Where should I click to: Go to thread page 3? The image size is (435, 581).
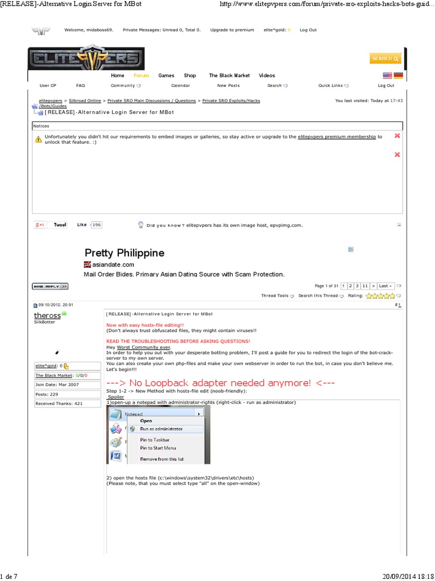(x=357, y=286)
